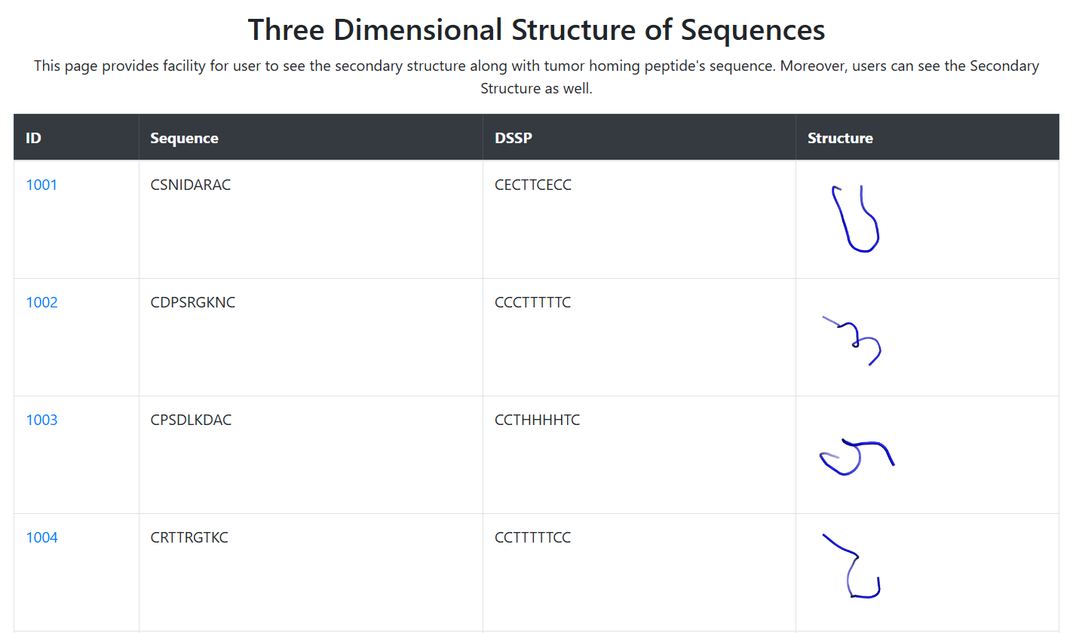Click the page title Three Dimensional Structure of Sequences
The width and height of the screenshot is (1073, 633).
point(536,30)
